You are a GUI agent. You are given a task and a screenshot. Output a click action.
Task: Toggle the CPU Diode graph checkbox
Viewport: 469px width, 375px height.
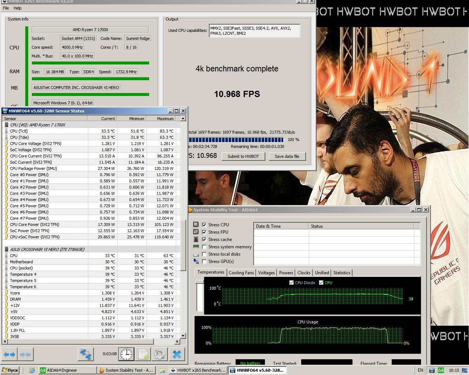[292, 283]
